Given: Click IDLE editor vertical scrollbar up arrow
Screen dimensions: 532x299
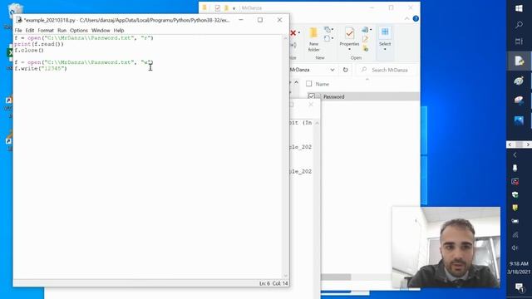Looking at the screenshot, I should 285,38.
